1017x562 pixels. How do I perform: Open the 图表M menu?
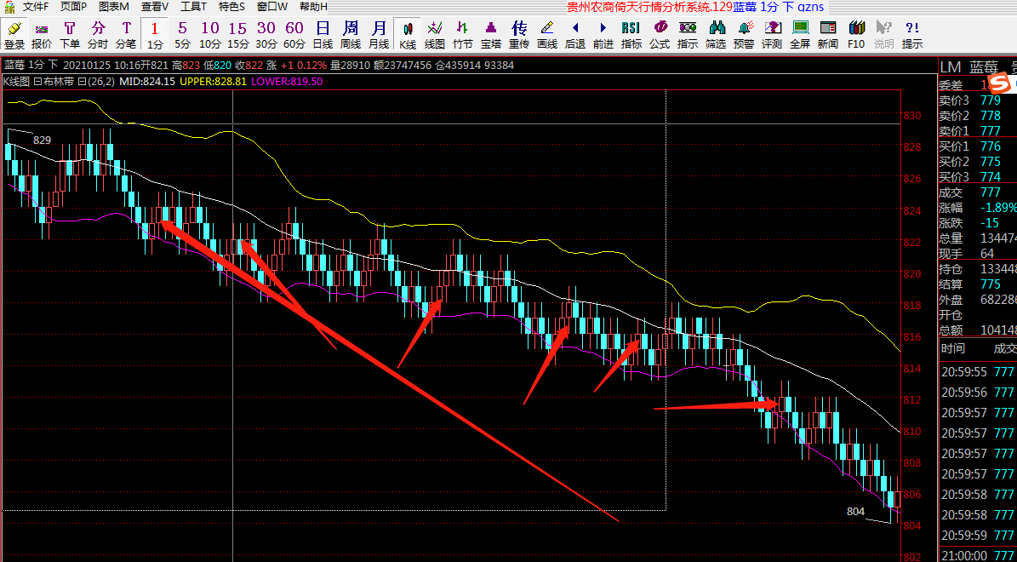(114, 6)
